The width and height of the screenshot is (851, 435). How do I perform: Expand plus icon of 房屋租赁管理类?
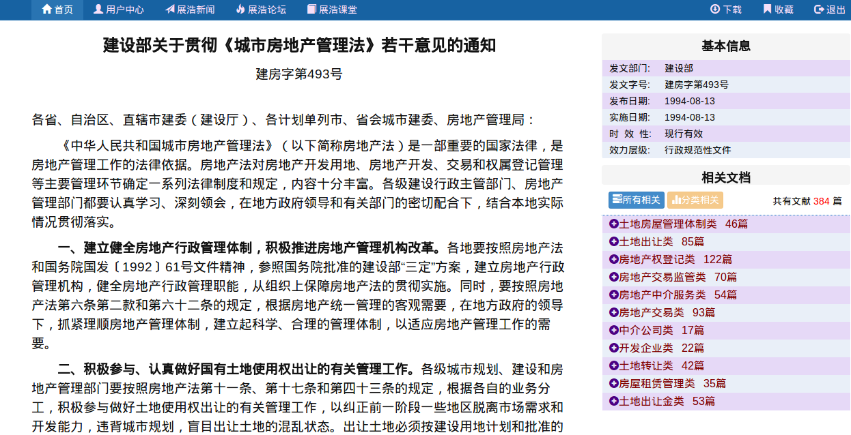click(613, 383)
